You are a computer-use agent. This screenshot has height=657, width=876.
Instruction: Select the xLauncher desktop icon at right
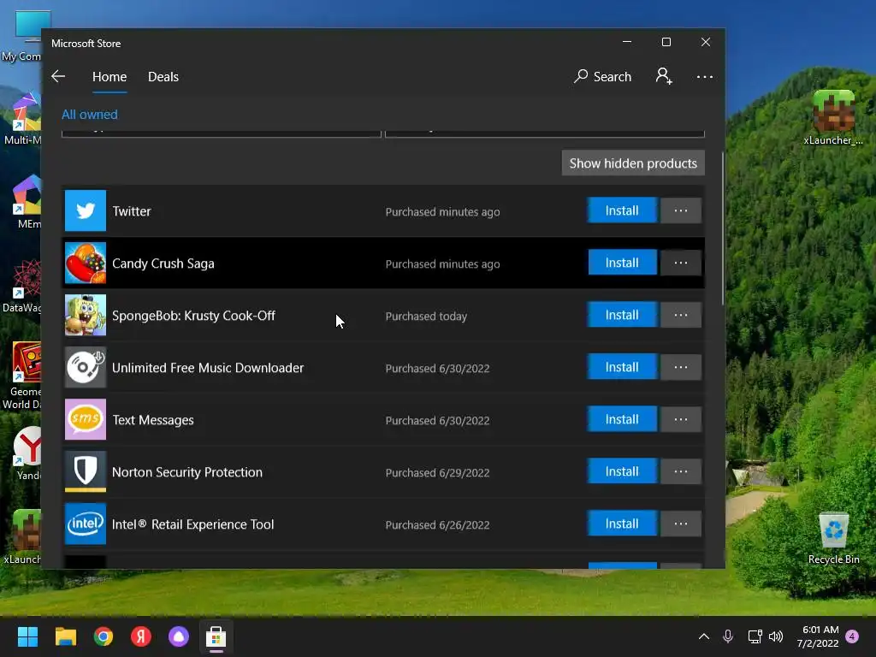833,118
